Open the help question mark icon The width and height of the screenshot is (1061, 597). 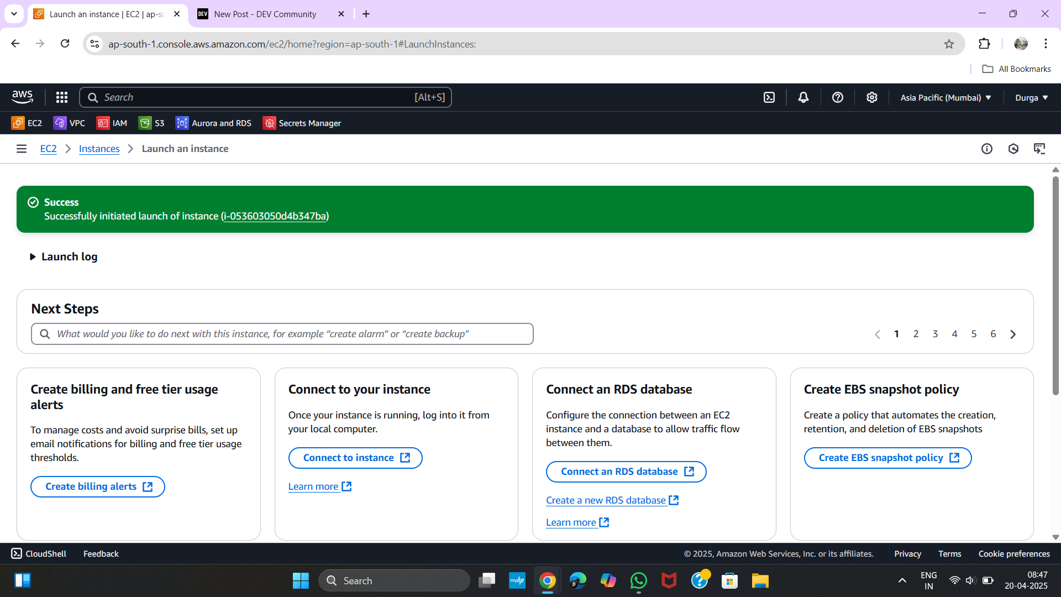point(838,97)
